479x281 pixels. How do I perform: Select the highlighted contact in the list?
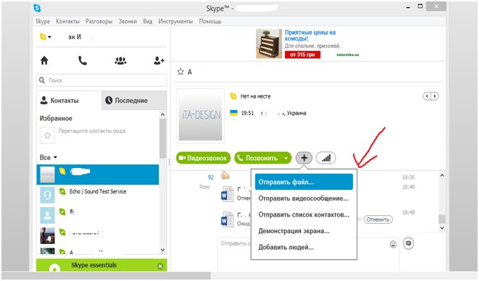click(98, 175)
